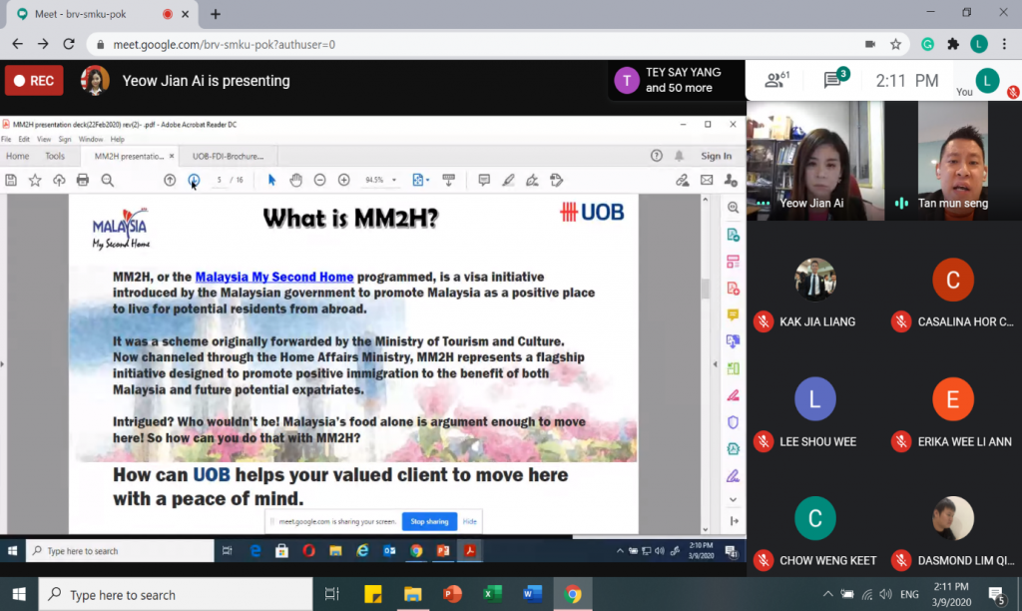Click the arrow-to-bar icon at bottom of right tools panel
Screen dimensions: 1022x611
click(734, 521)
